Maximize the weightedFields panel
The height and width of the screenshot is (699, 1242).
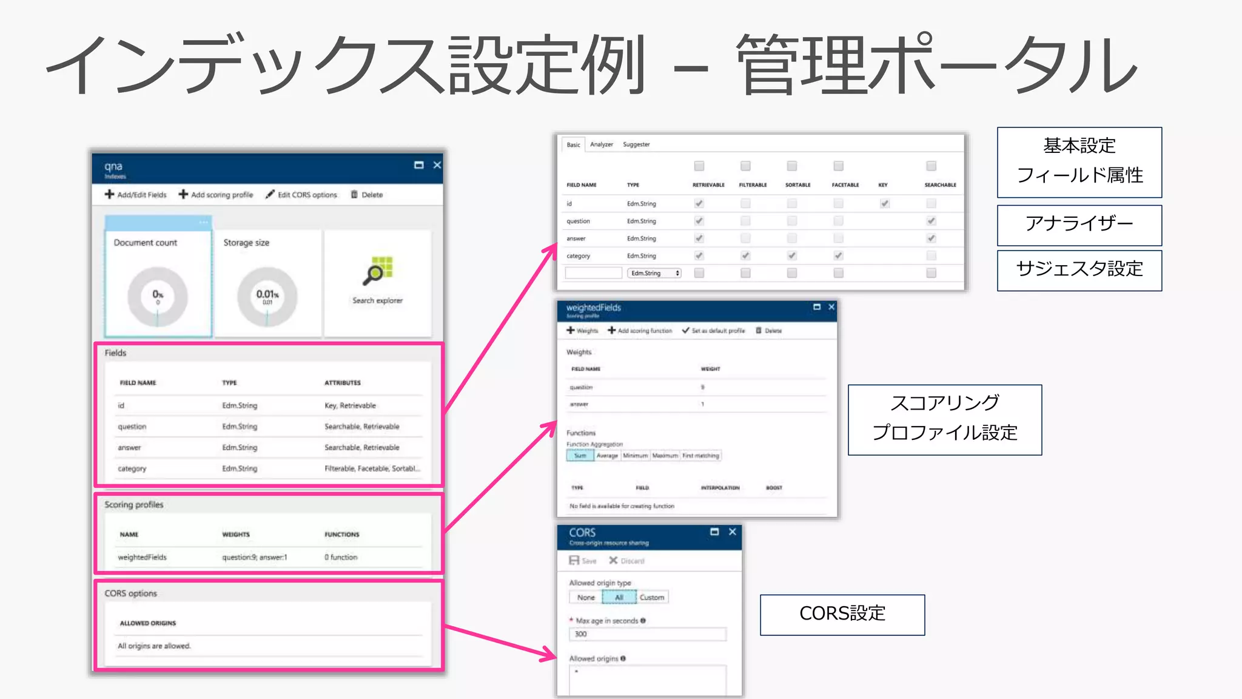pyautogui.click(x=817, y=307)
